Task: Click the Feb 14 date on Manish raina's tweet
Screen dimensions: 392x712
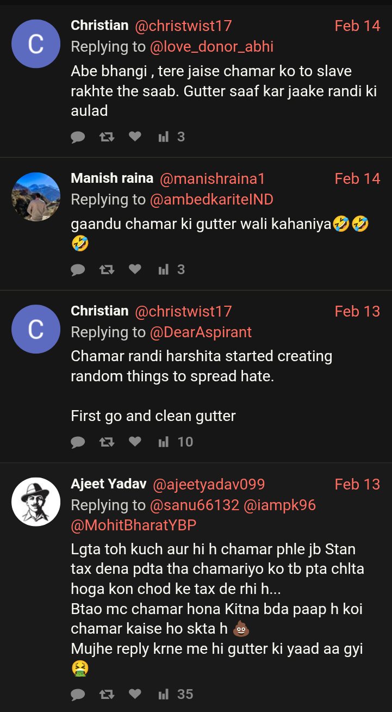Action: pyautogui.click(x=357, y=179)
